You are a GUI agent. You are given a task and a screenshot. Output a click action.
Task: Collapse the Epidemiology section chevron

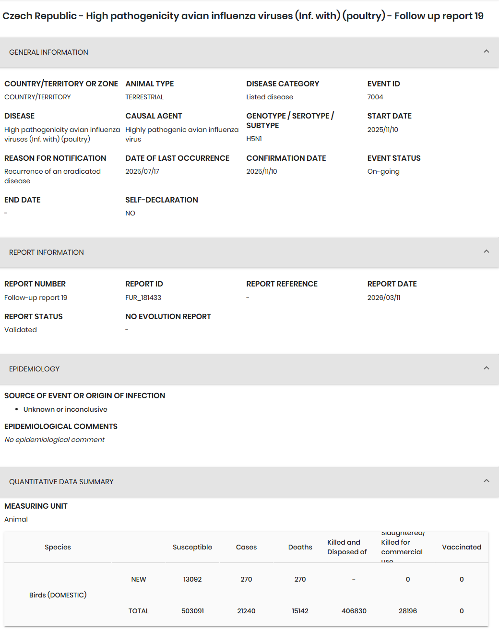(x=486, y=369)
